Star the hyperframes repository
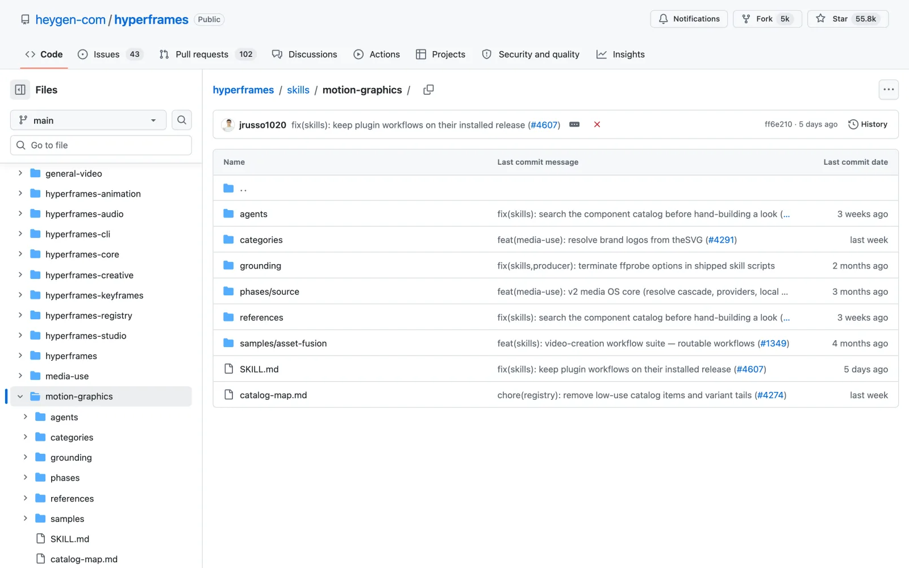The width and height of the screenshot is (909, 568). click(x=848, y=19)
